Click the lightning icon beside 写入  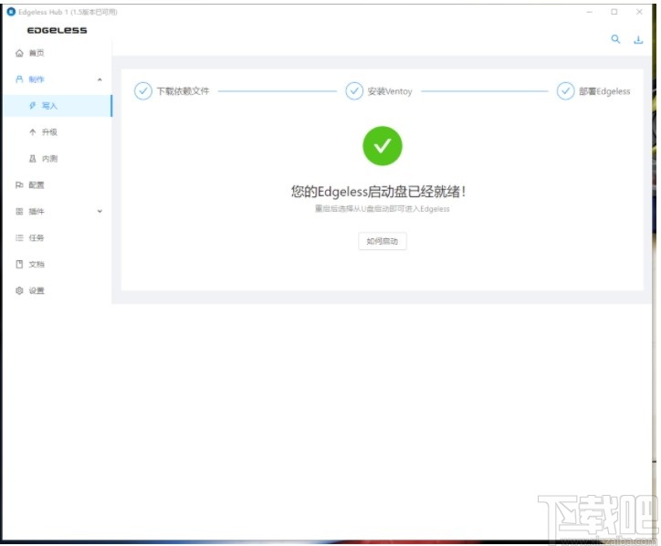click(x=33, y=105)
